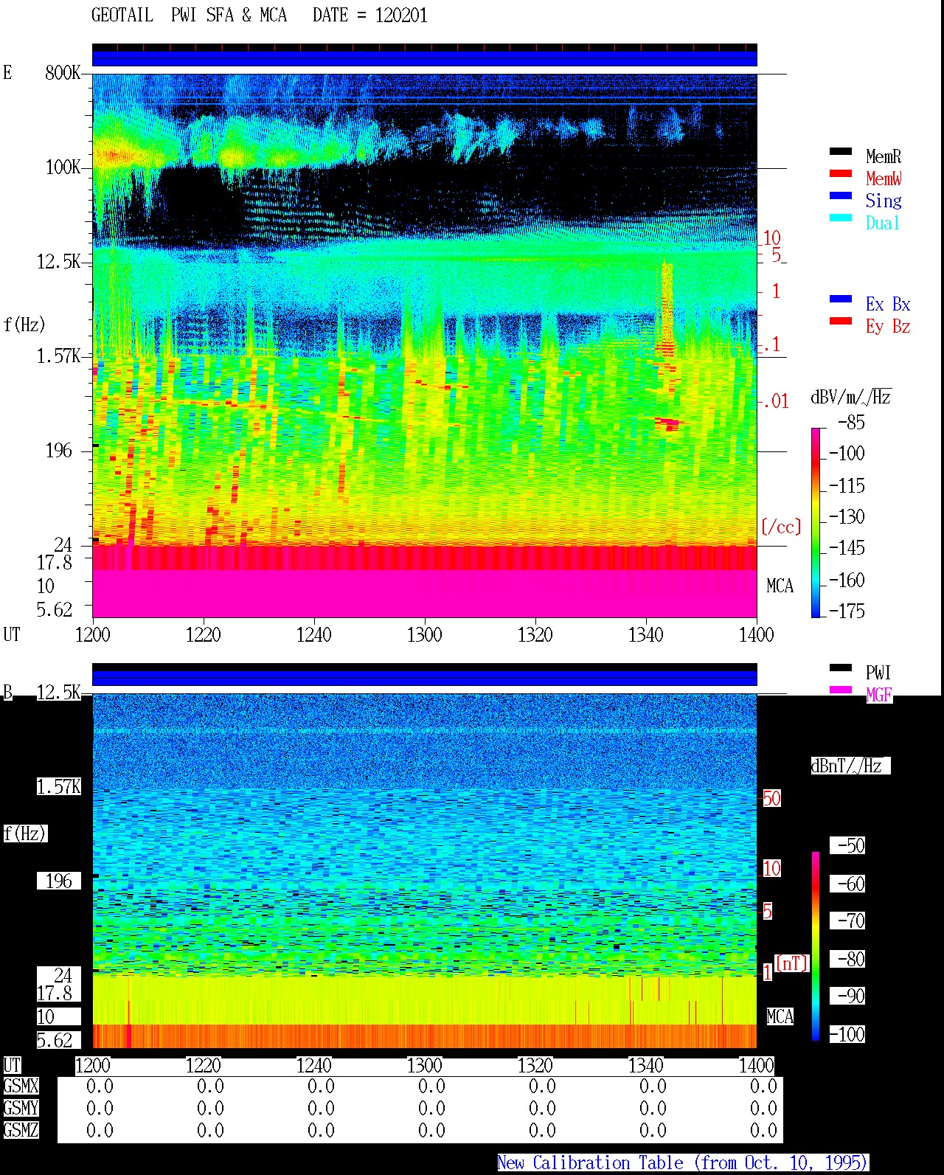Click the GSMX 0.0 value under 1200
Screen dimensions: 944x1175
pyautogui.click(x=100, y=1086)
